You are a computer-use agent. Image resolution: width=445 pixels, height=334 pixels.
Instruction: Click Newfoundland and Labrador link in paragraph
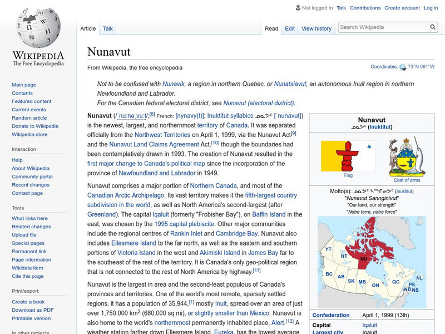[157, 173]
